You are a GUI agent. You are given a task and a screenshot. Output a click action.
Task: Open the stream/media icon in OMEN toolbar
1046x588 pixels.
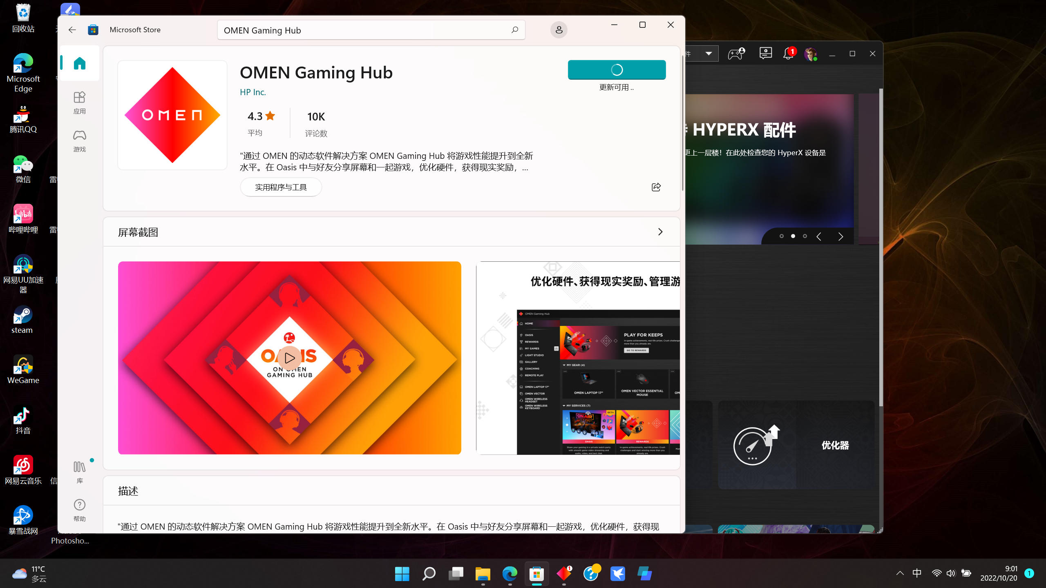coord(765,53)
